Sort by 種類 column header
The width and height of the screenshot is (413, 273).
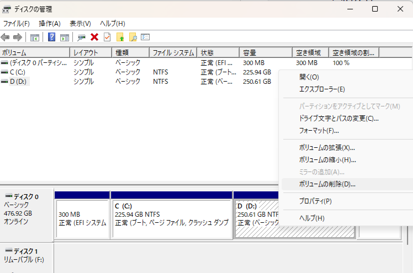point(131,53)
